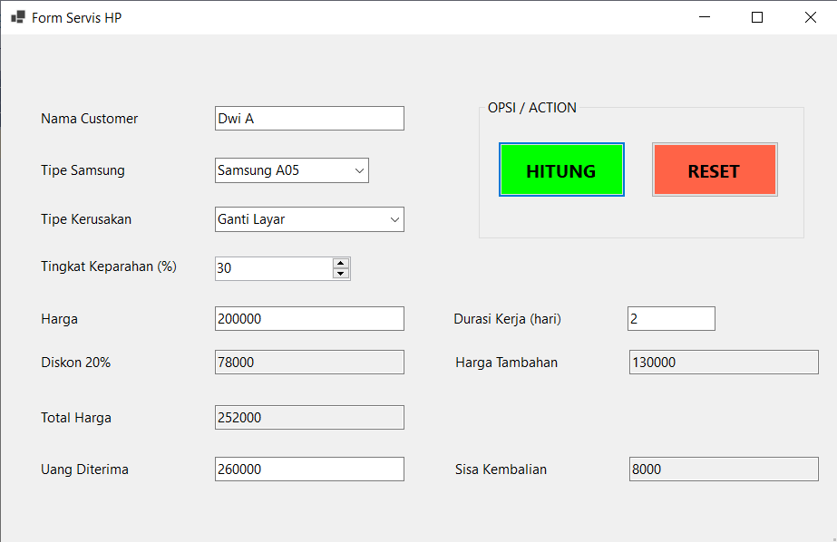Click the Sisa Kembalian field

coord(724,469)
